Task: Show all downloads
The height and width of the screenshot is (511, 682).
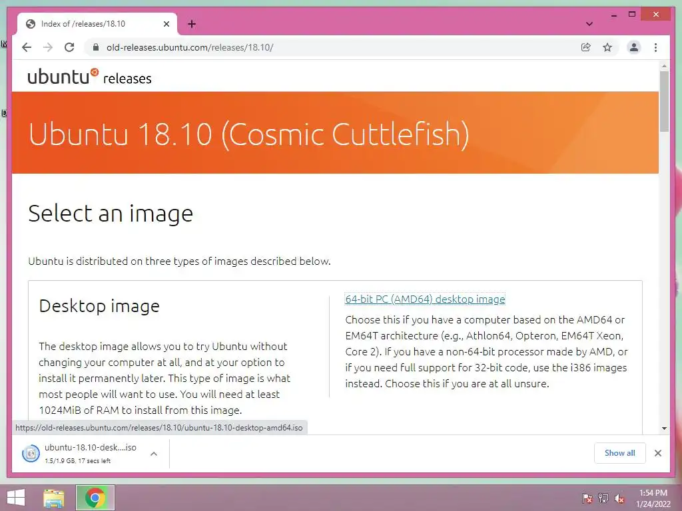Action: (620, 453)
